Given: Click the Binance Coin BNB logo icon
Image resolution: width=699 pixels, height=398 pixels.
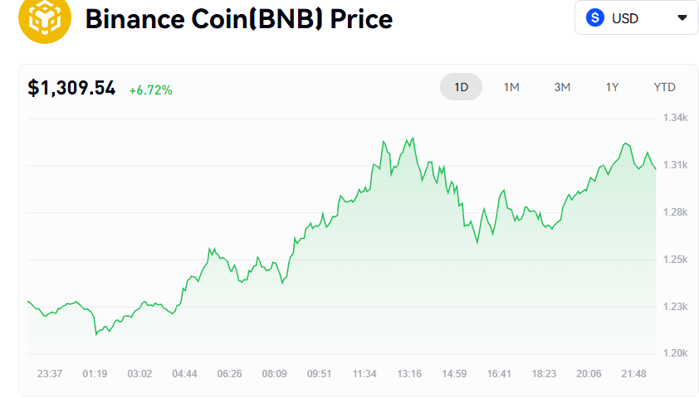Looking at the screenshot, I should (45, 17).
